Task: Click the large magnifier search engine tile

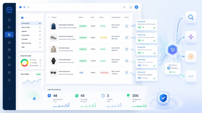Action: click(191, 17)
